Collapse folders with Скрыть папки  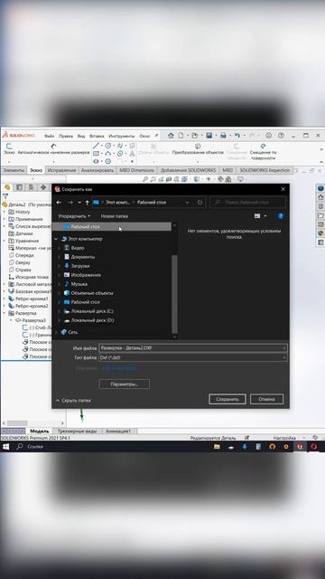click(x=73, y=400)
